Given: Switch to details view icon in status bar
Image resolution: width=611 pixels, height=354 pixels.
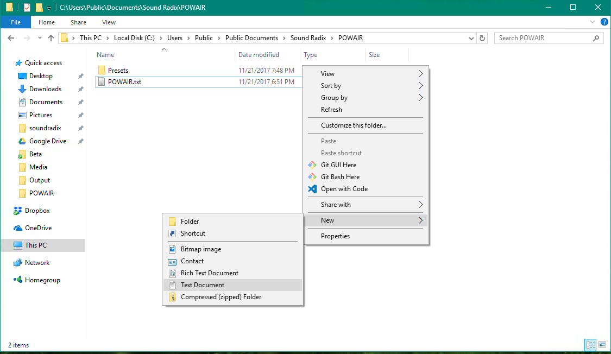Looking at the screenshot, I should (590, 345).
